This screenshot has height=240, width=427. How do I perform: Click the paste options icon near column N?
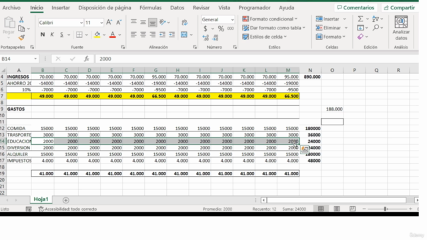304,149
